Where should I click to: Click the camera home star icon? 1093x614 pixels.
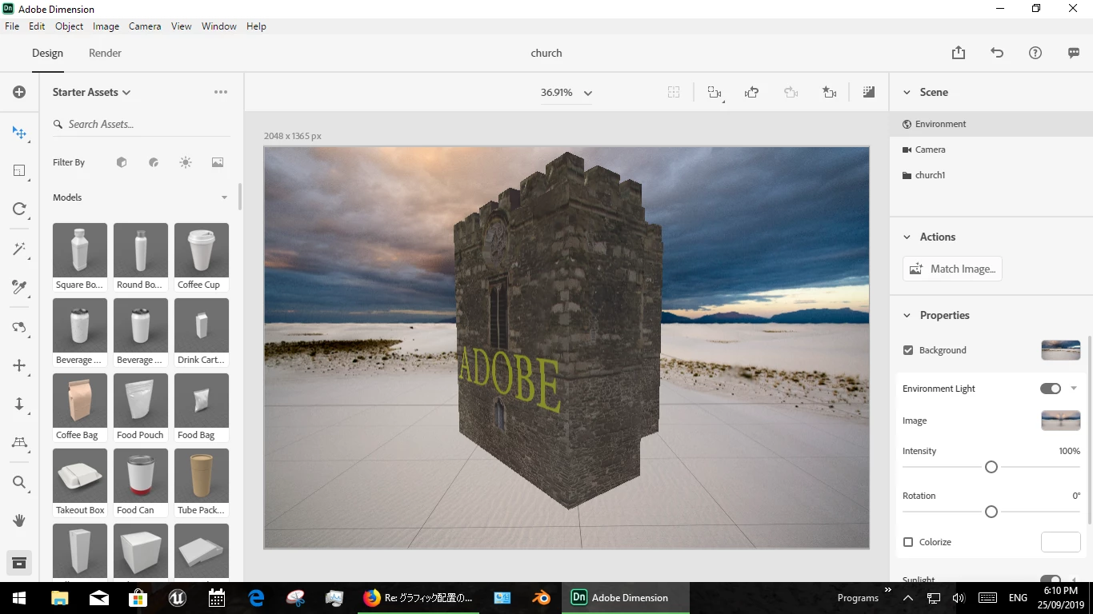[830, 93]
